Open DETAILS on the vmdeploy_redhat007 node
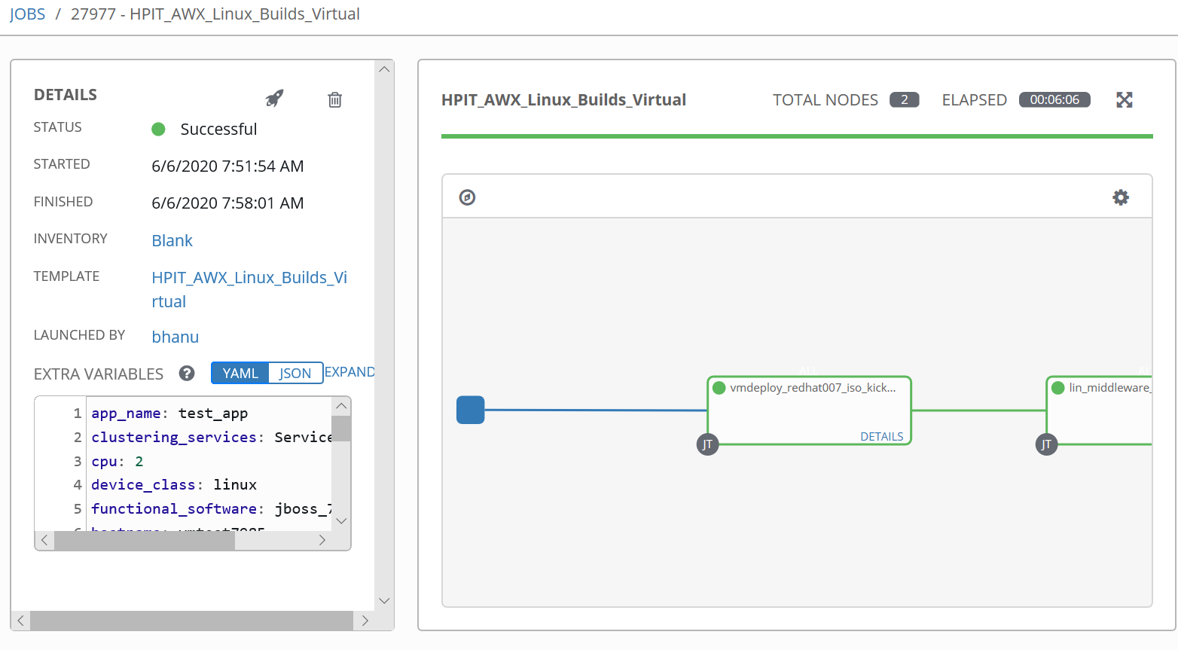 (x=881, y=436)
